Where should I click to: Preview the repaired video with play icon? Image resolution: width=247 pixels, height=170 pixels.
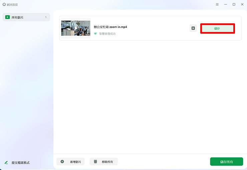point(193,28)
